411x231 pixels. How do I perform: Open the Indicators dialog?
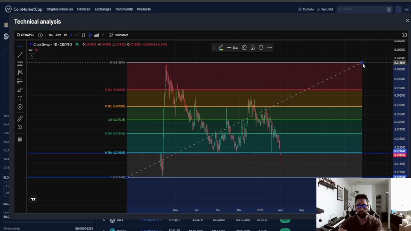click(x=118, y=35)
